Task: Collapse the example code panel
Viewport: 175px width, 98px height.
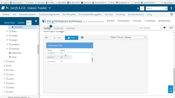Action: tap(46, 38)
